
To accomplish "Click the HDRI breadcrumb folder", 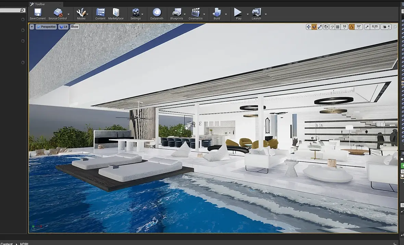I will click(x=24, y=244).
